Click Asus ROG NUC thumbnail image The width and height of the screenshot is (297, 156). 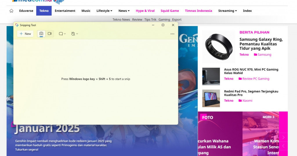pos(211,76)
